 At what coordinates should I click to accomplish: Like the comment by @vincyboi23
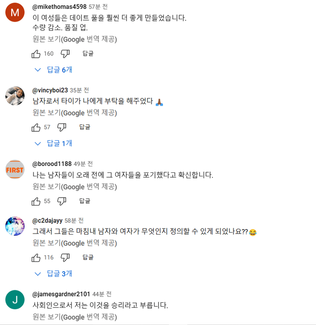[36, 127]
